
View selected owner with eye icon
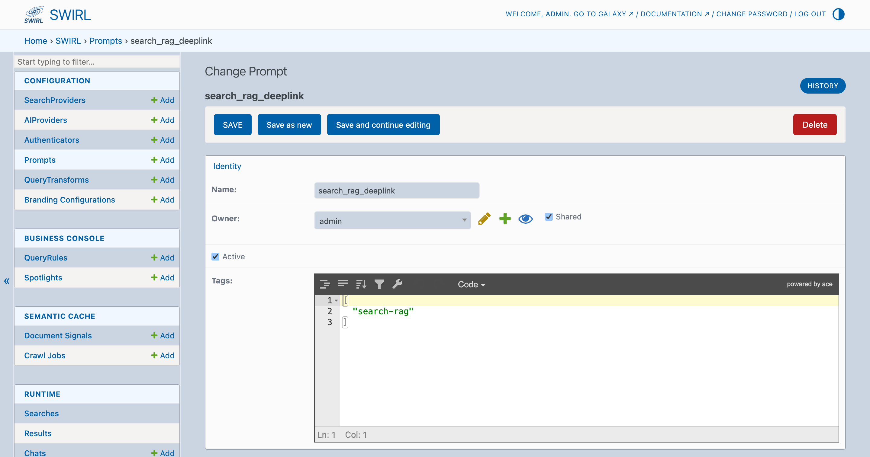[526, 219]
